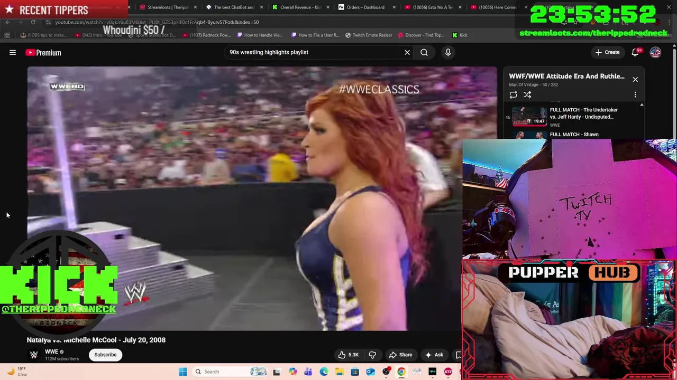This screenshot has height=380, width=677.
Task: Share the video
Action: [400, 355]
